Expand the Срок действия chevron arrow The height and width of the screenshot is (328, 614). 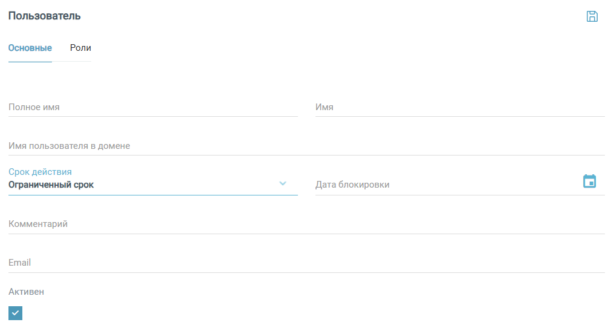(x=283, y=183)
